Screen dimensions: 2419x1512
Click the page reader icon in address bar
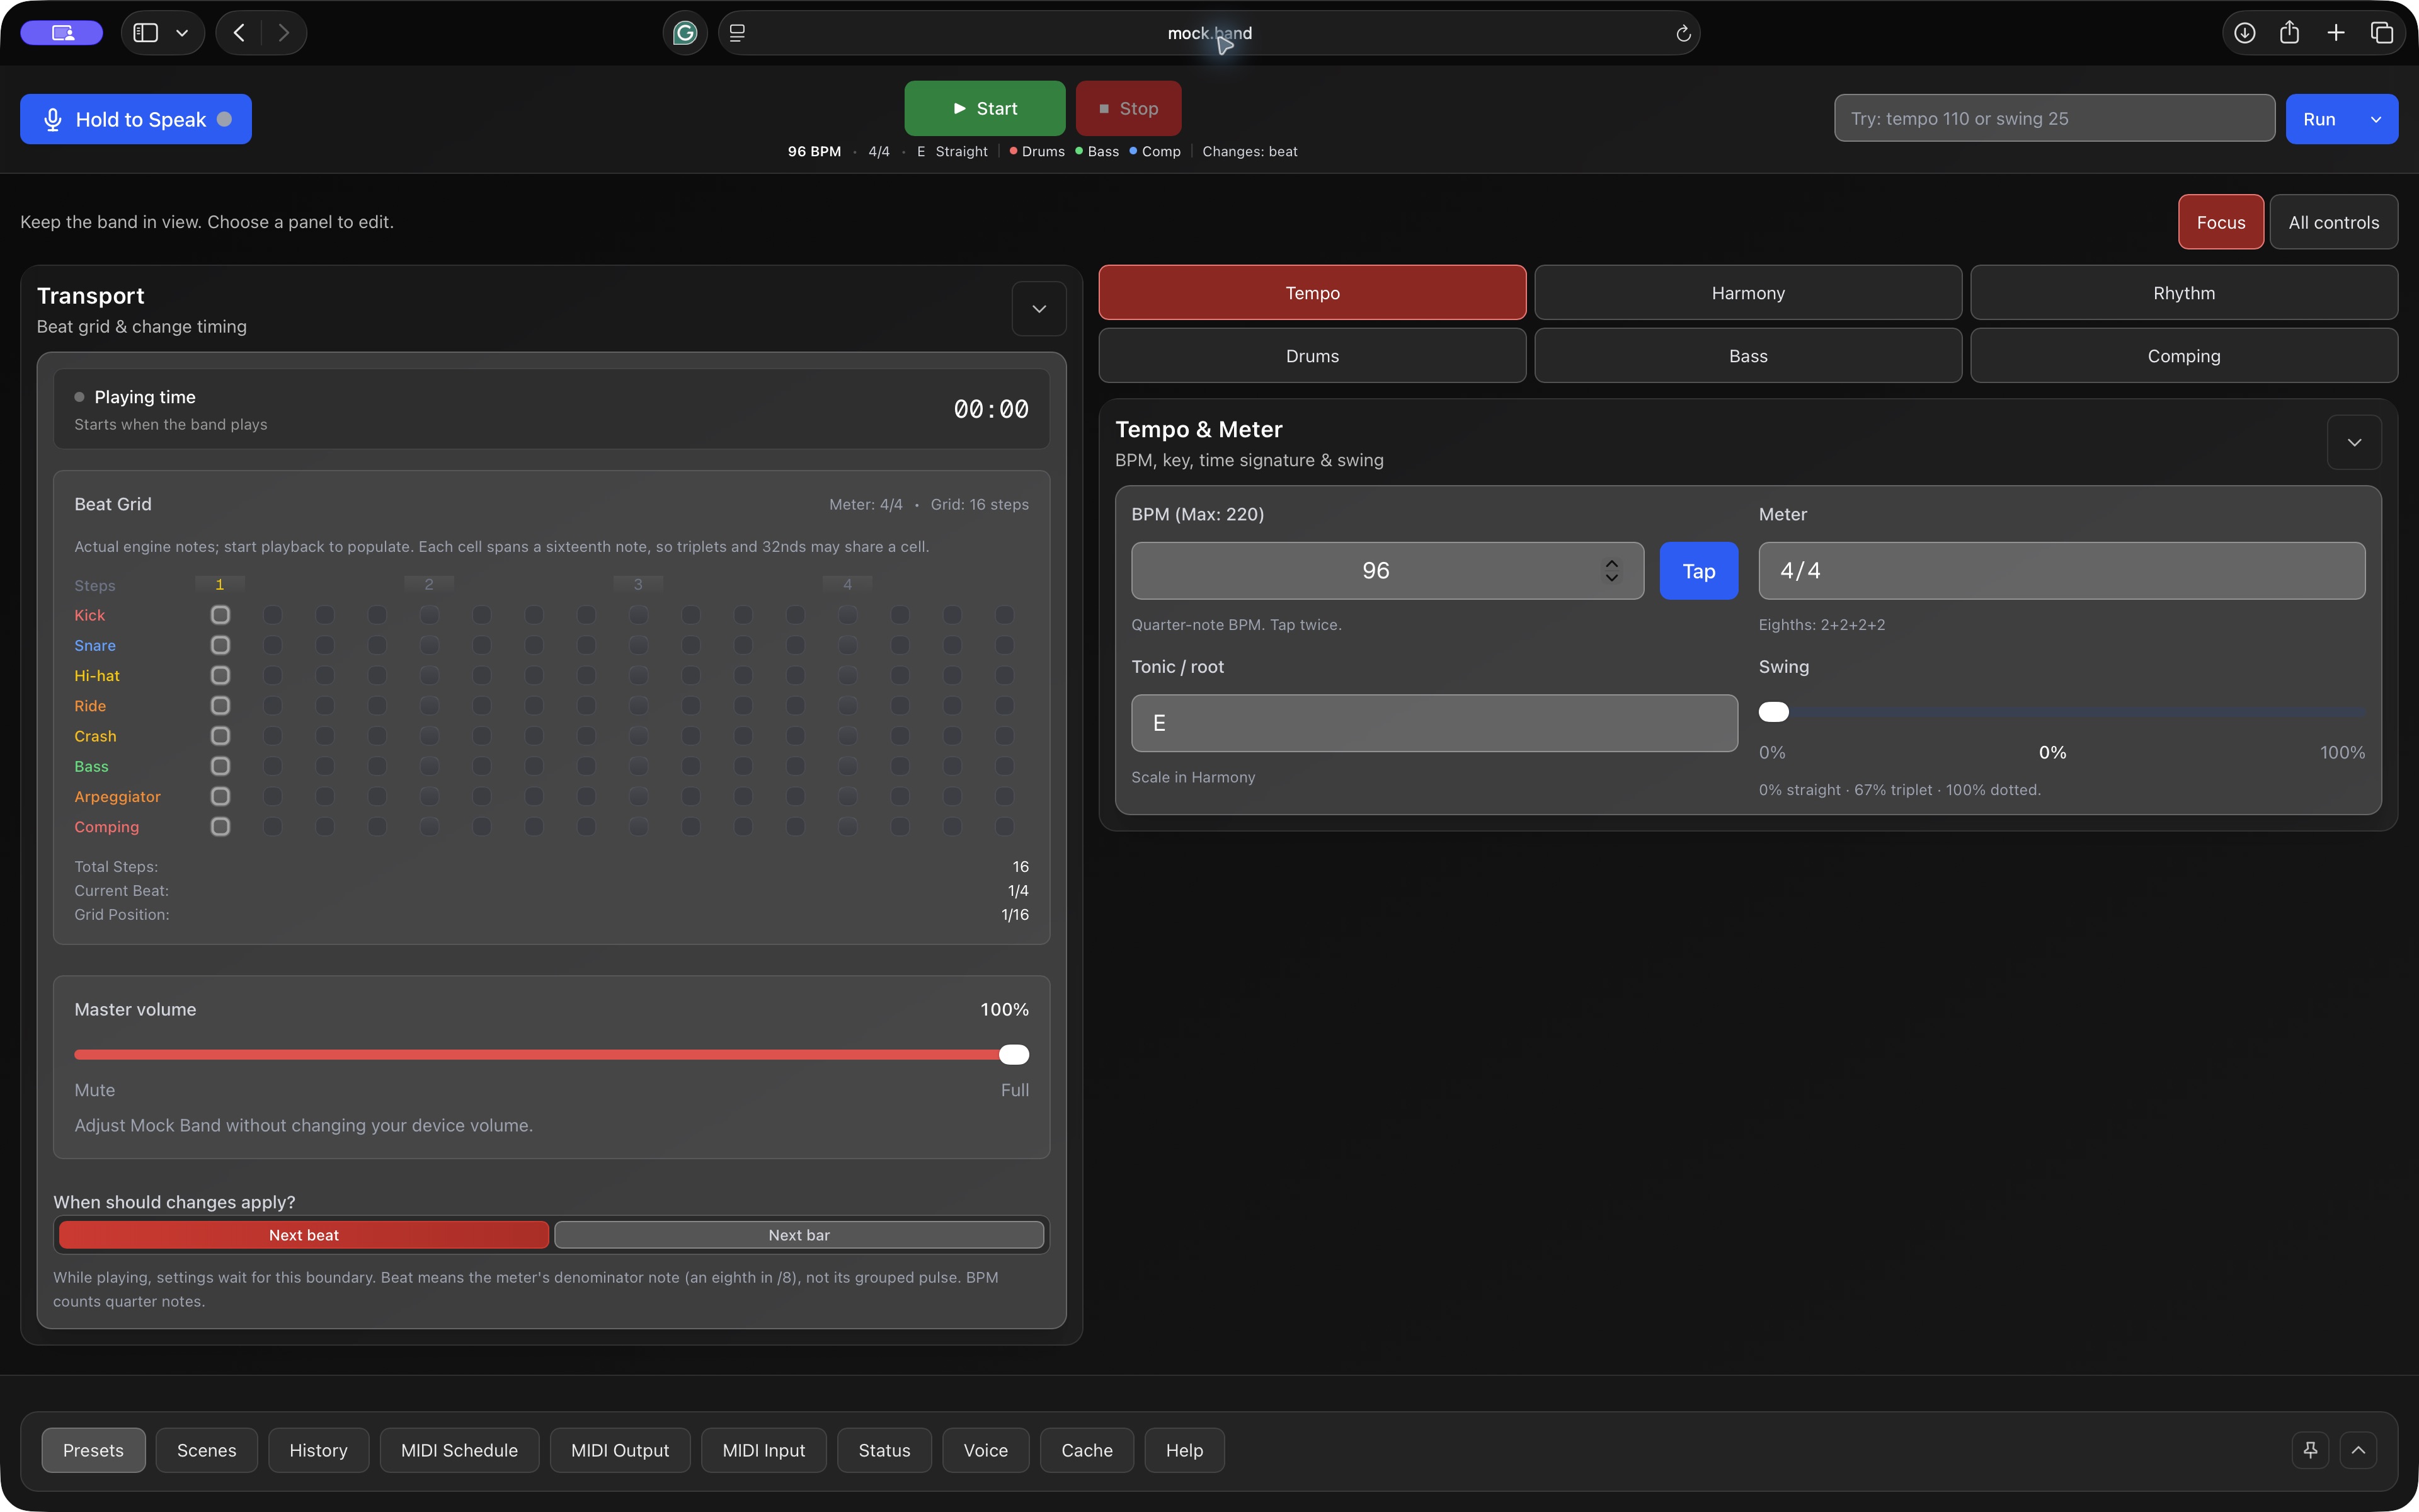click(x=738, y=33)
